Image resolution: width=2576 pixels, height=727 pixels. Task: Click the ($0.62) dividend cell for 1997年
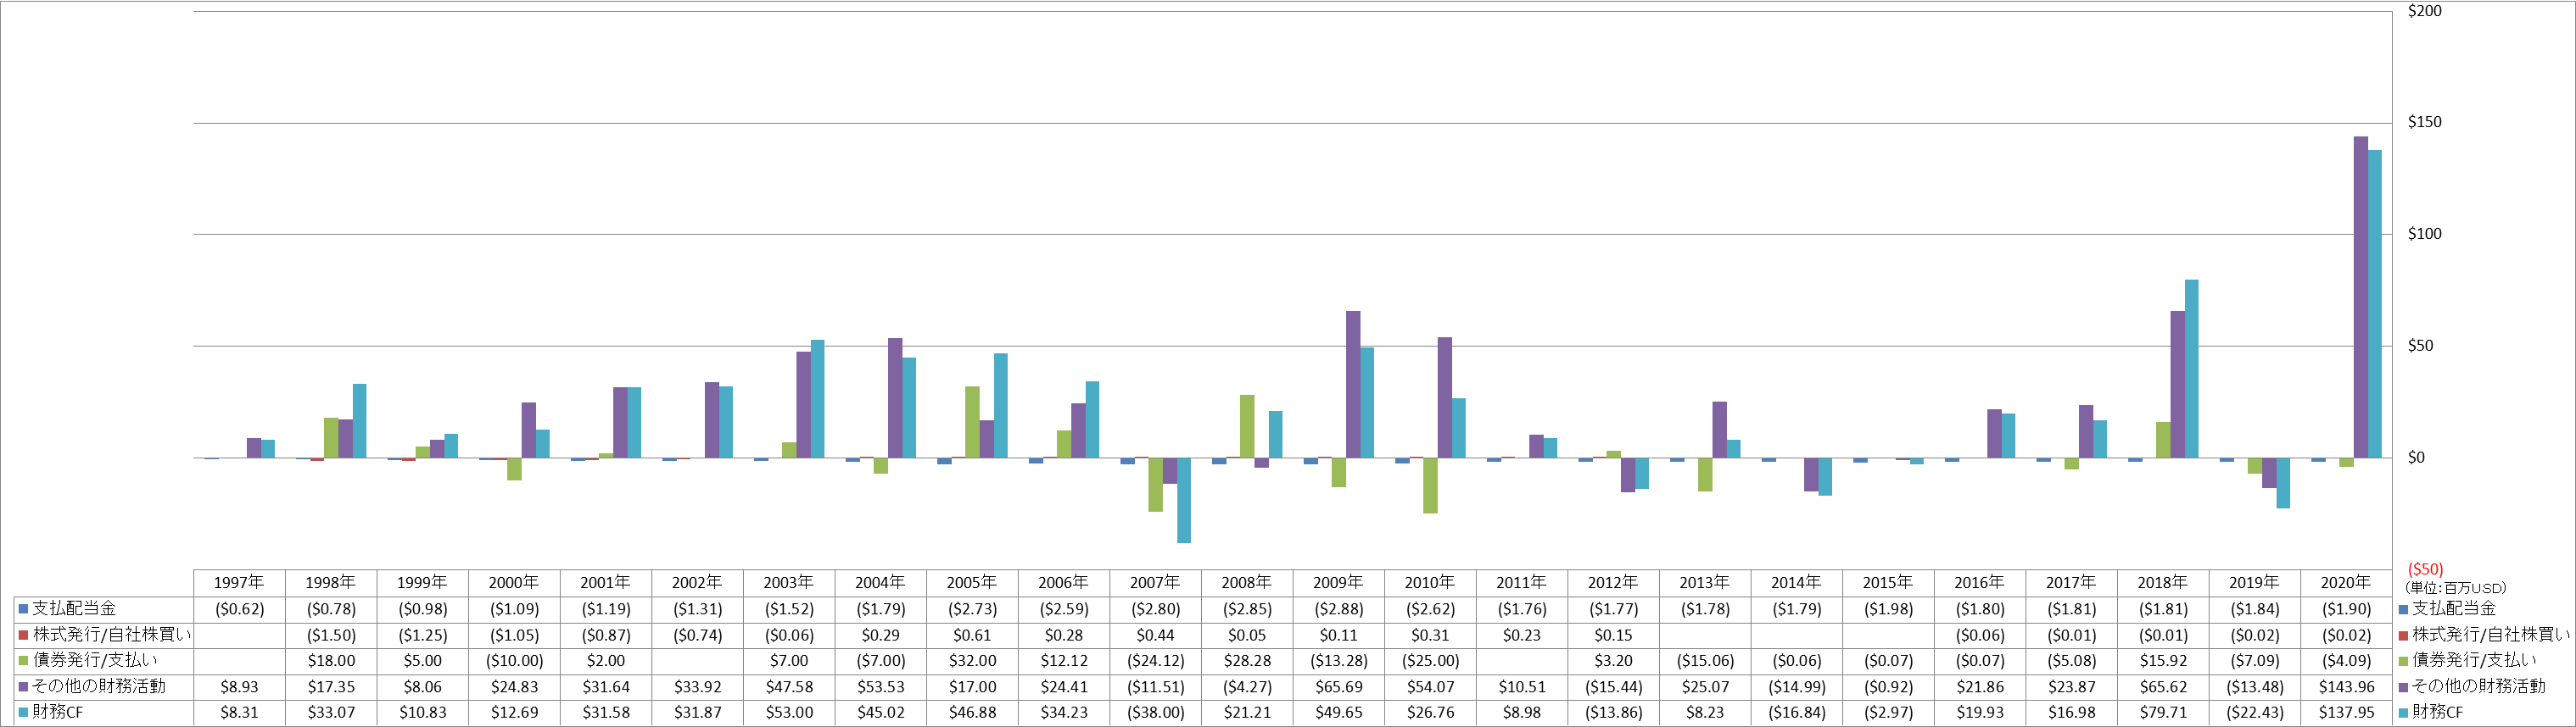(239, 609)
